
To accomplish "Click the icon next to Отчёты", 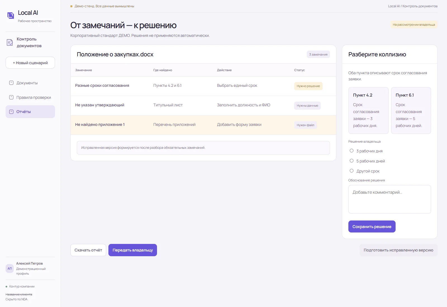I will [x=11, y=112].
